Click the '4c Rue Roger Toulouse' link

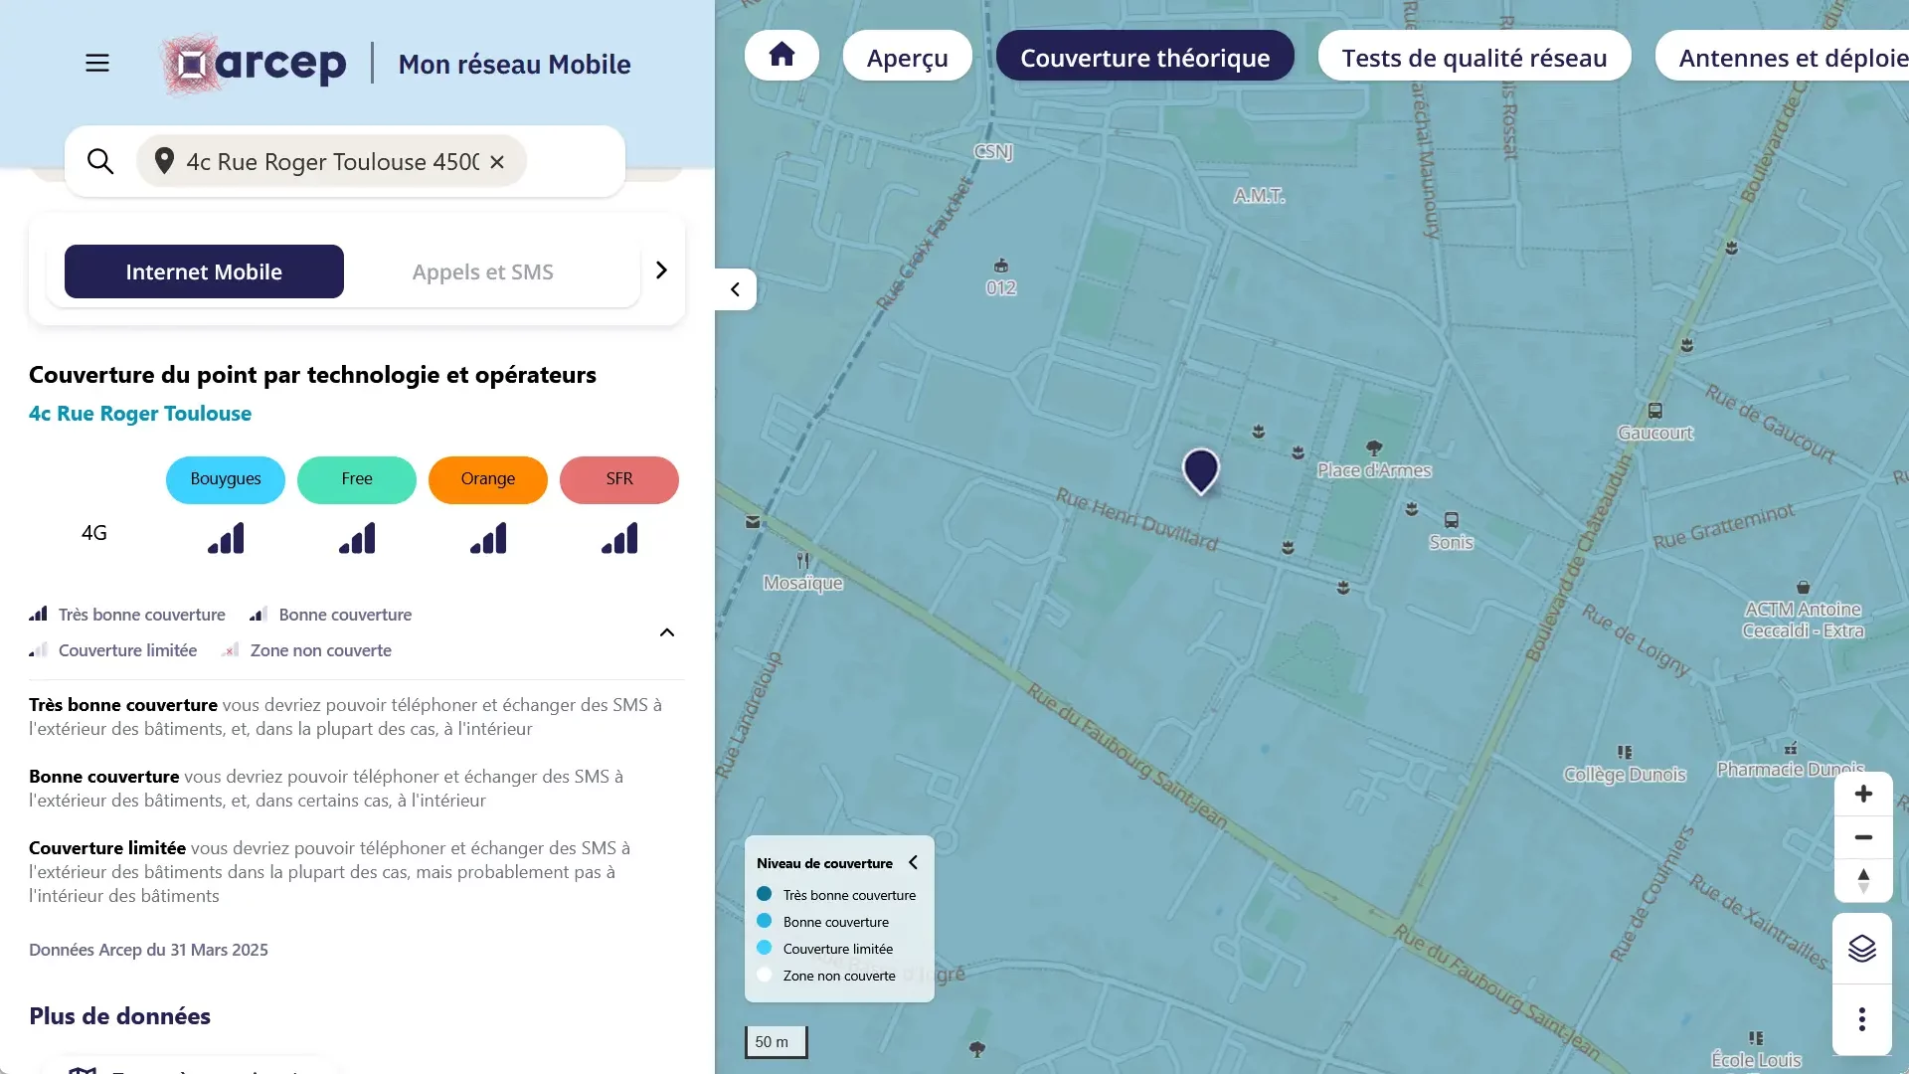[x=140, y=414]
